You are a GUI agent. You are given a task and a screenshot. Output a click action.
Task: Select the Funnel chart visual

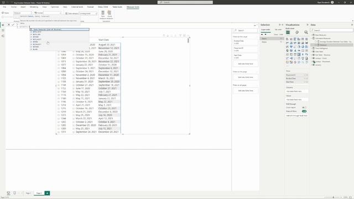tap(291, 46)
